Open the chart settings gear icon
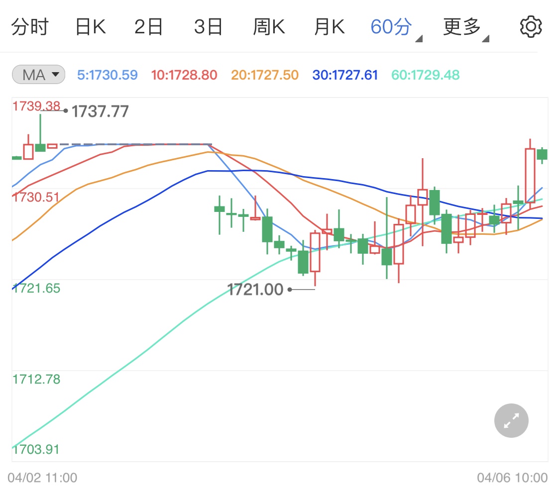 (531, 26)
